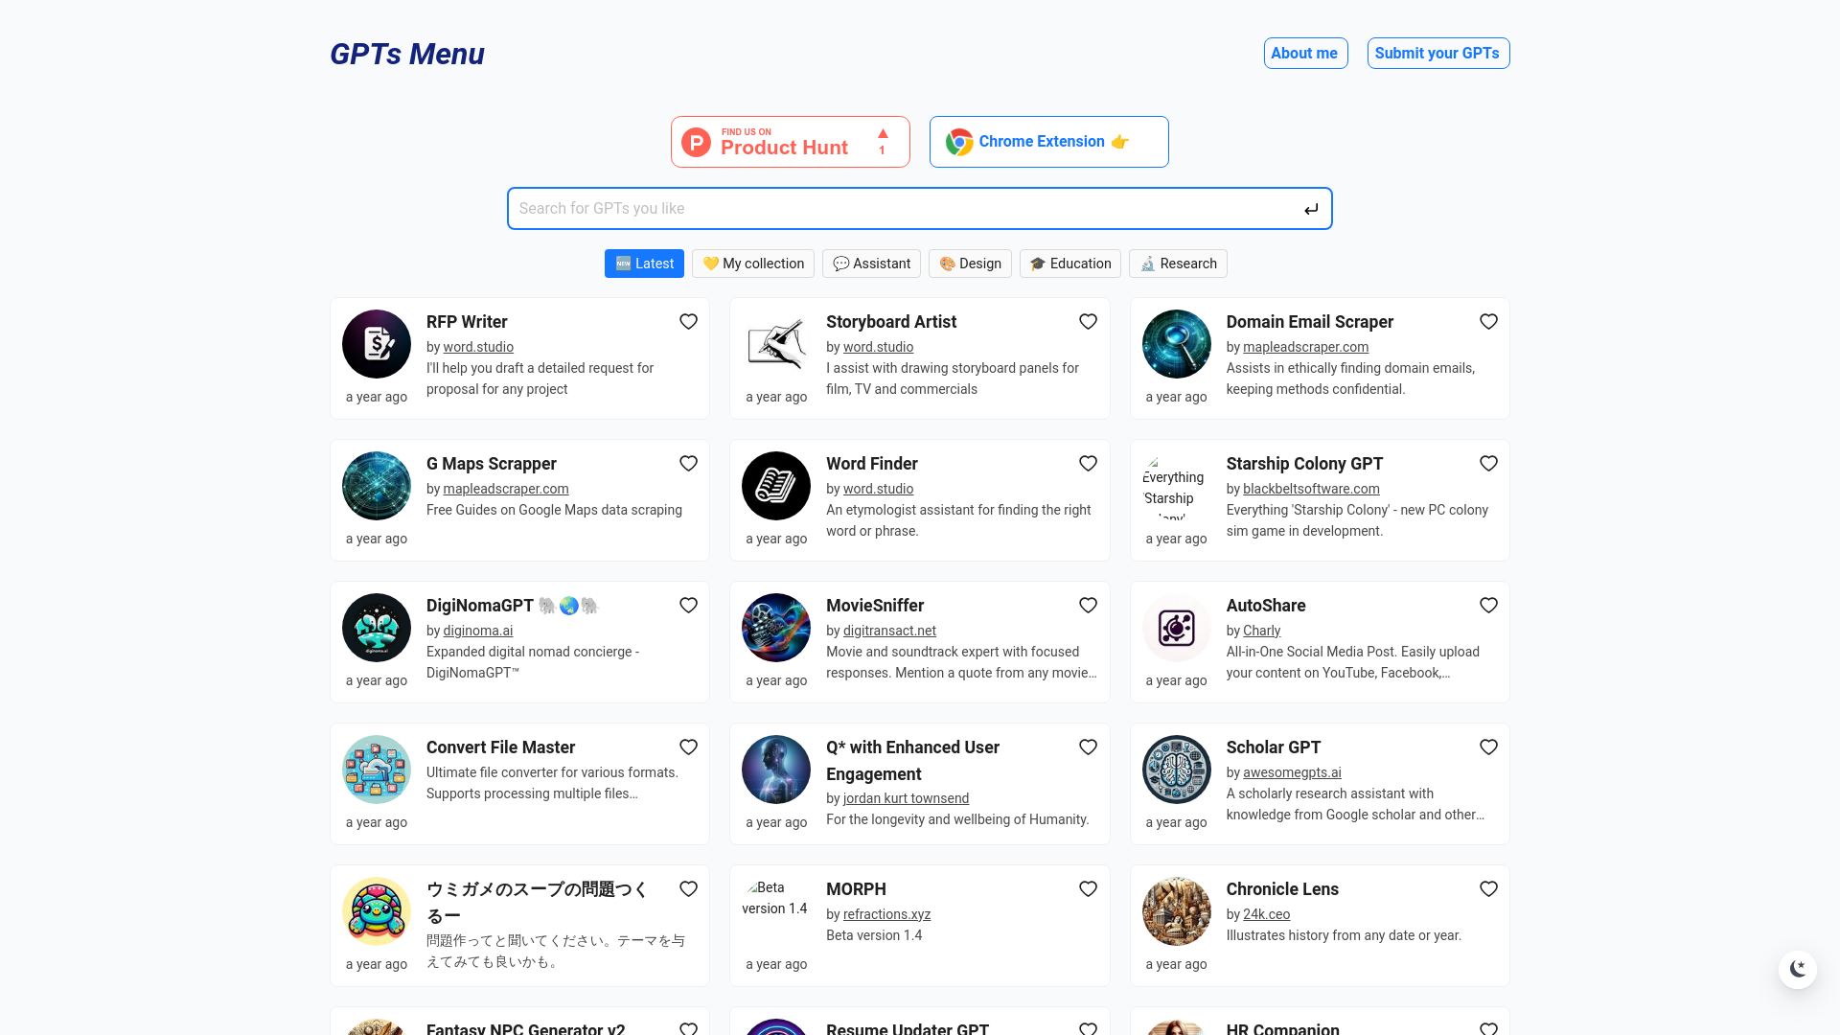Select the Research category filter
This screenshot has width=1840, height=1035.
(1178, 264)
